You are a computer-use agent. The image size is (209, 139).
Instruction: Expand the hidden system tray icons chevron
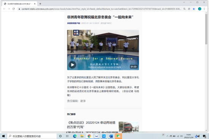[x=168, y=136]
